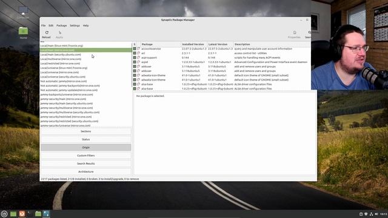Open the Package menu
The width and height of the screenshot is (388, 218).
62,25
